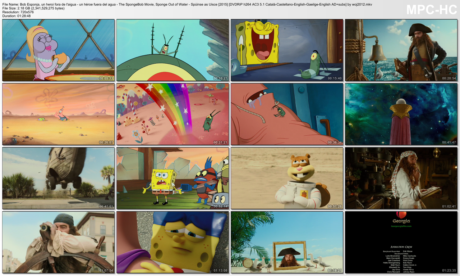Click the 'Duration: 01:28:48' text
This screenshot has width=460, height=276.
pyautogui.click(x=17, y=16)
